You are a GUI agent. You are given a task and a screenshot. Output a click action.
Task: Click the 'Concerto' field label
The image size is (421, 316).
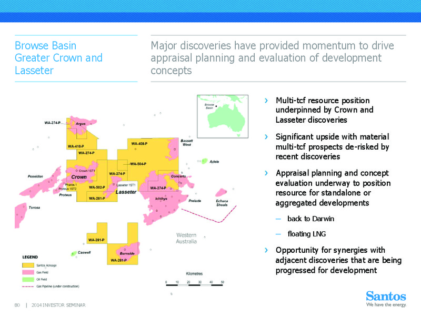point(178,176)
